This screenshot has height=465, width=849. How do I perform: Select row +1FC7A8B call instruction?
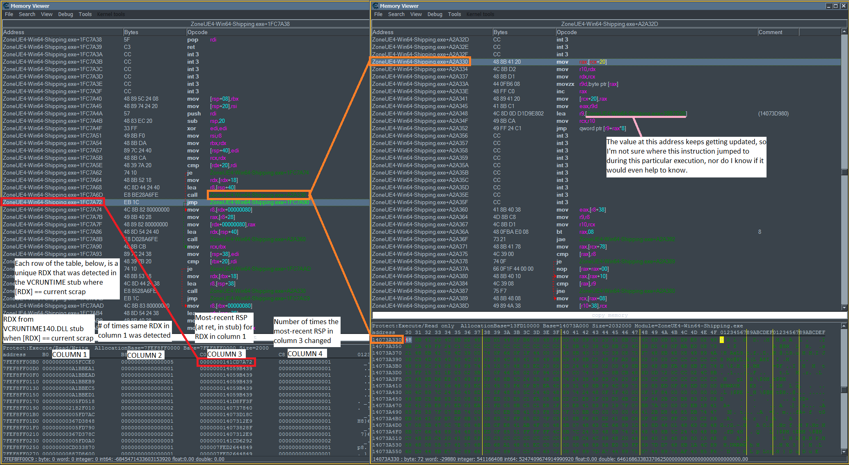(185, 239)
